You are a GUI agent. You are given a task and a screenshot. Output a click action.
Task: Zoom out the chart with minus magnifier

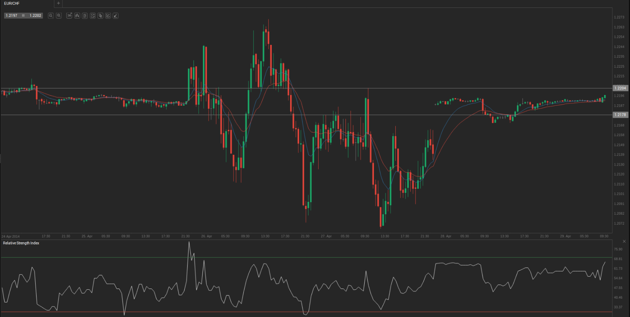point(51,16)
